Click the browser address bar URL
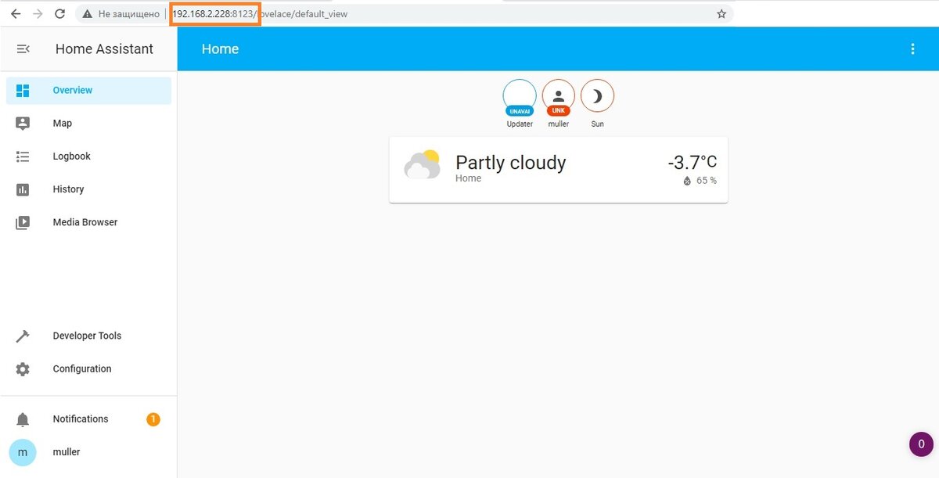Screen dimensions: 939x478 coord(260,14)
